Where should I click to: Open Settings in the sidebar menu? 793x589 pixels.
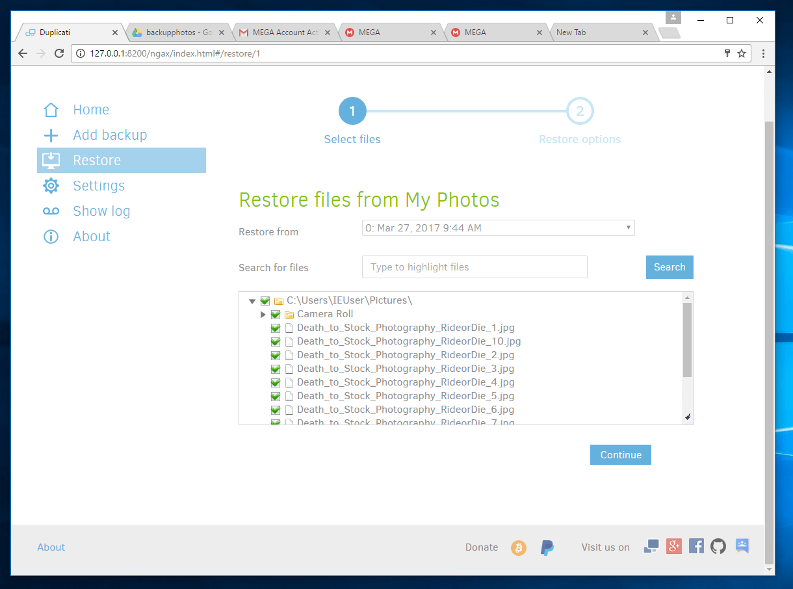[98, 186]
